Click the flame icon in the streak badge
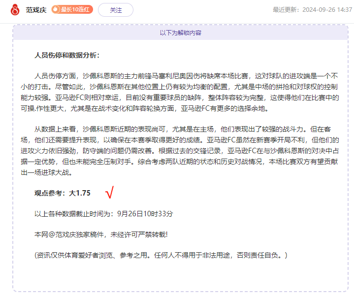354x299 pixels. click(x=56, y=9)
